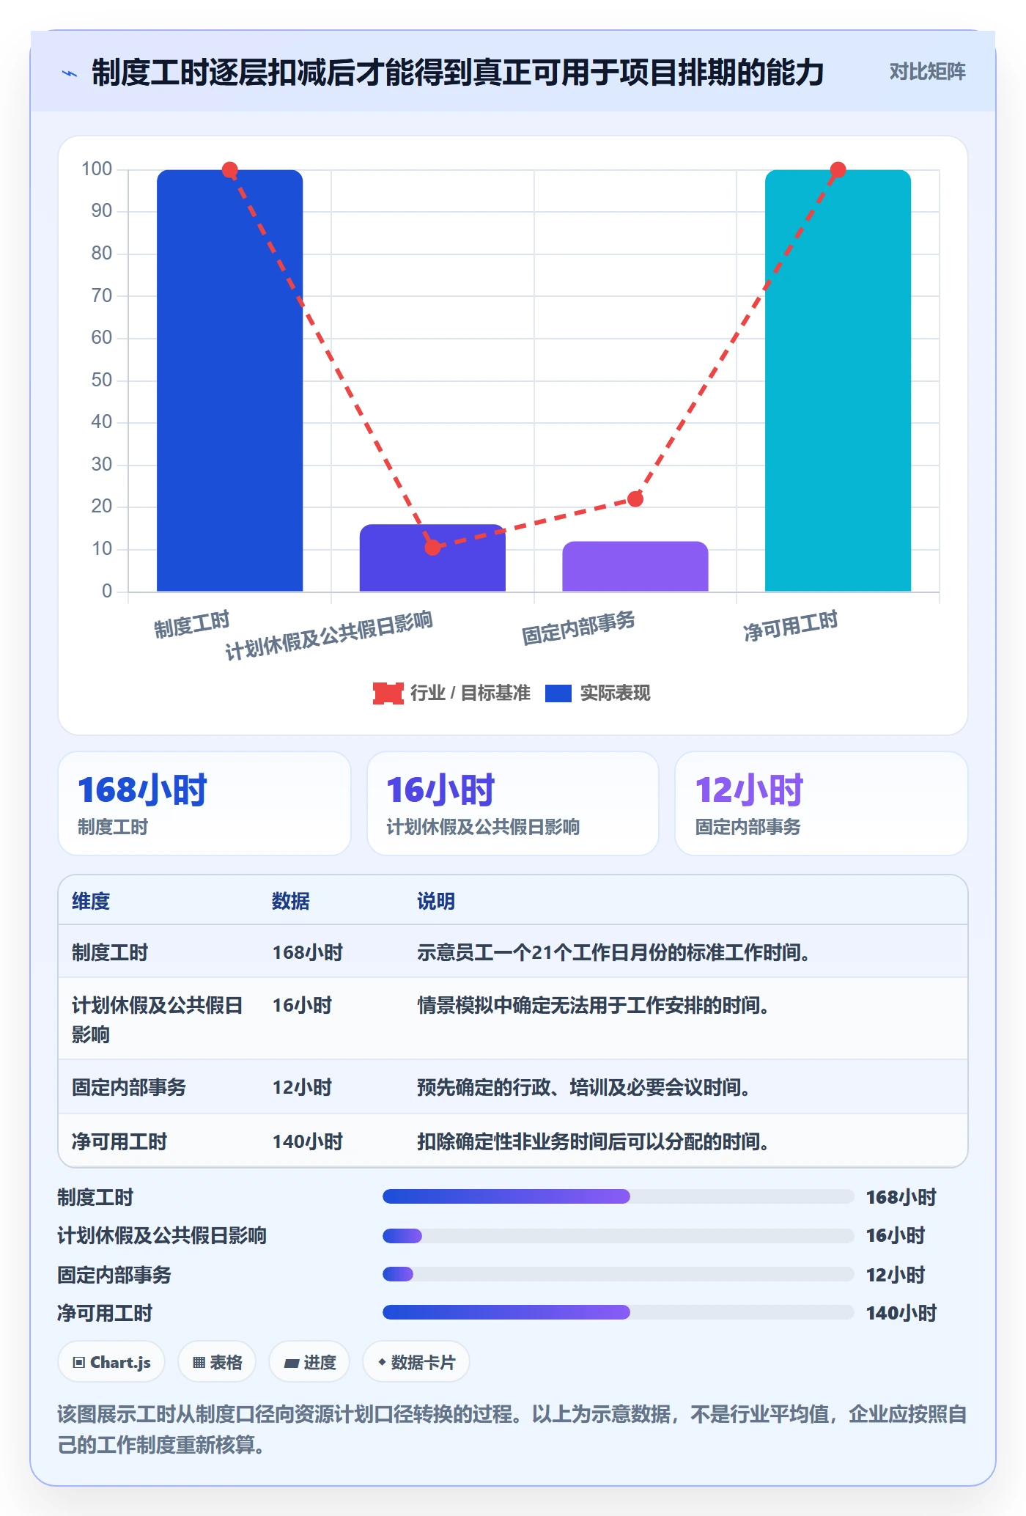Click the 制度工时 progress bar

pos(618,1196)
